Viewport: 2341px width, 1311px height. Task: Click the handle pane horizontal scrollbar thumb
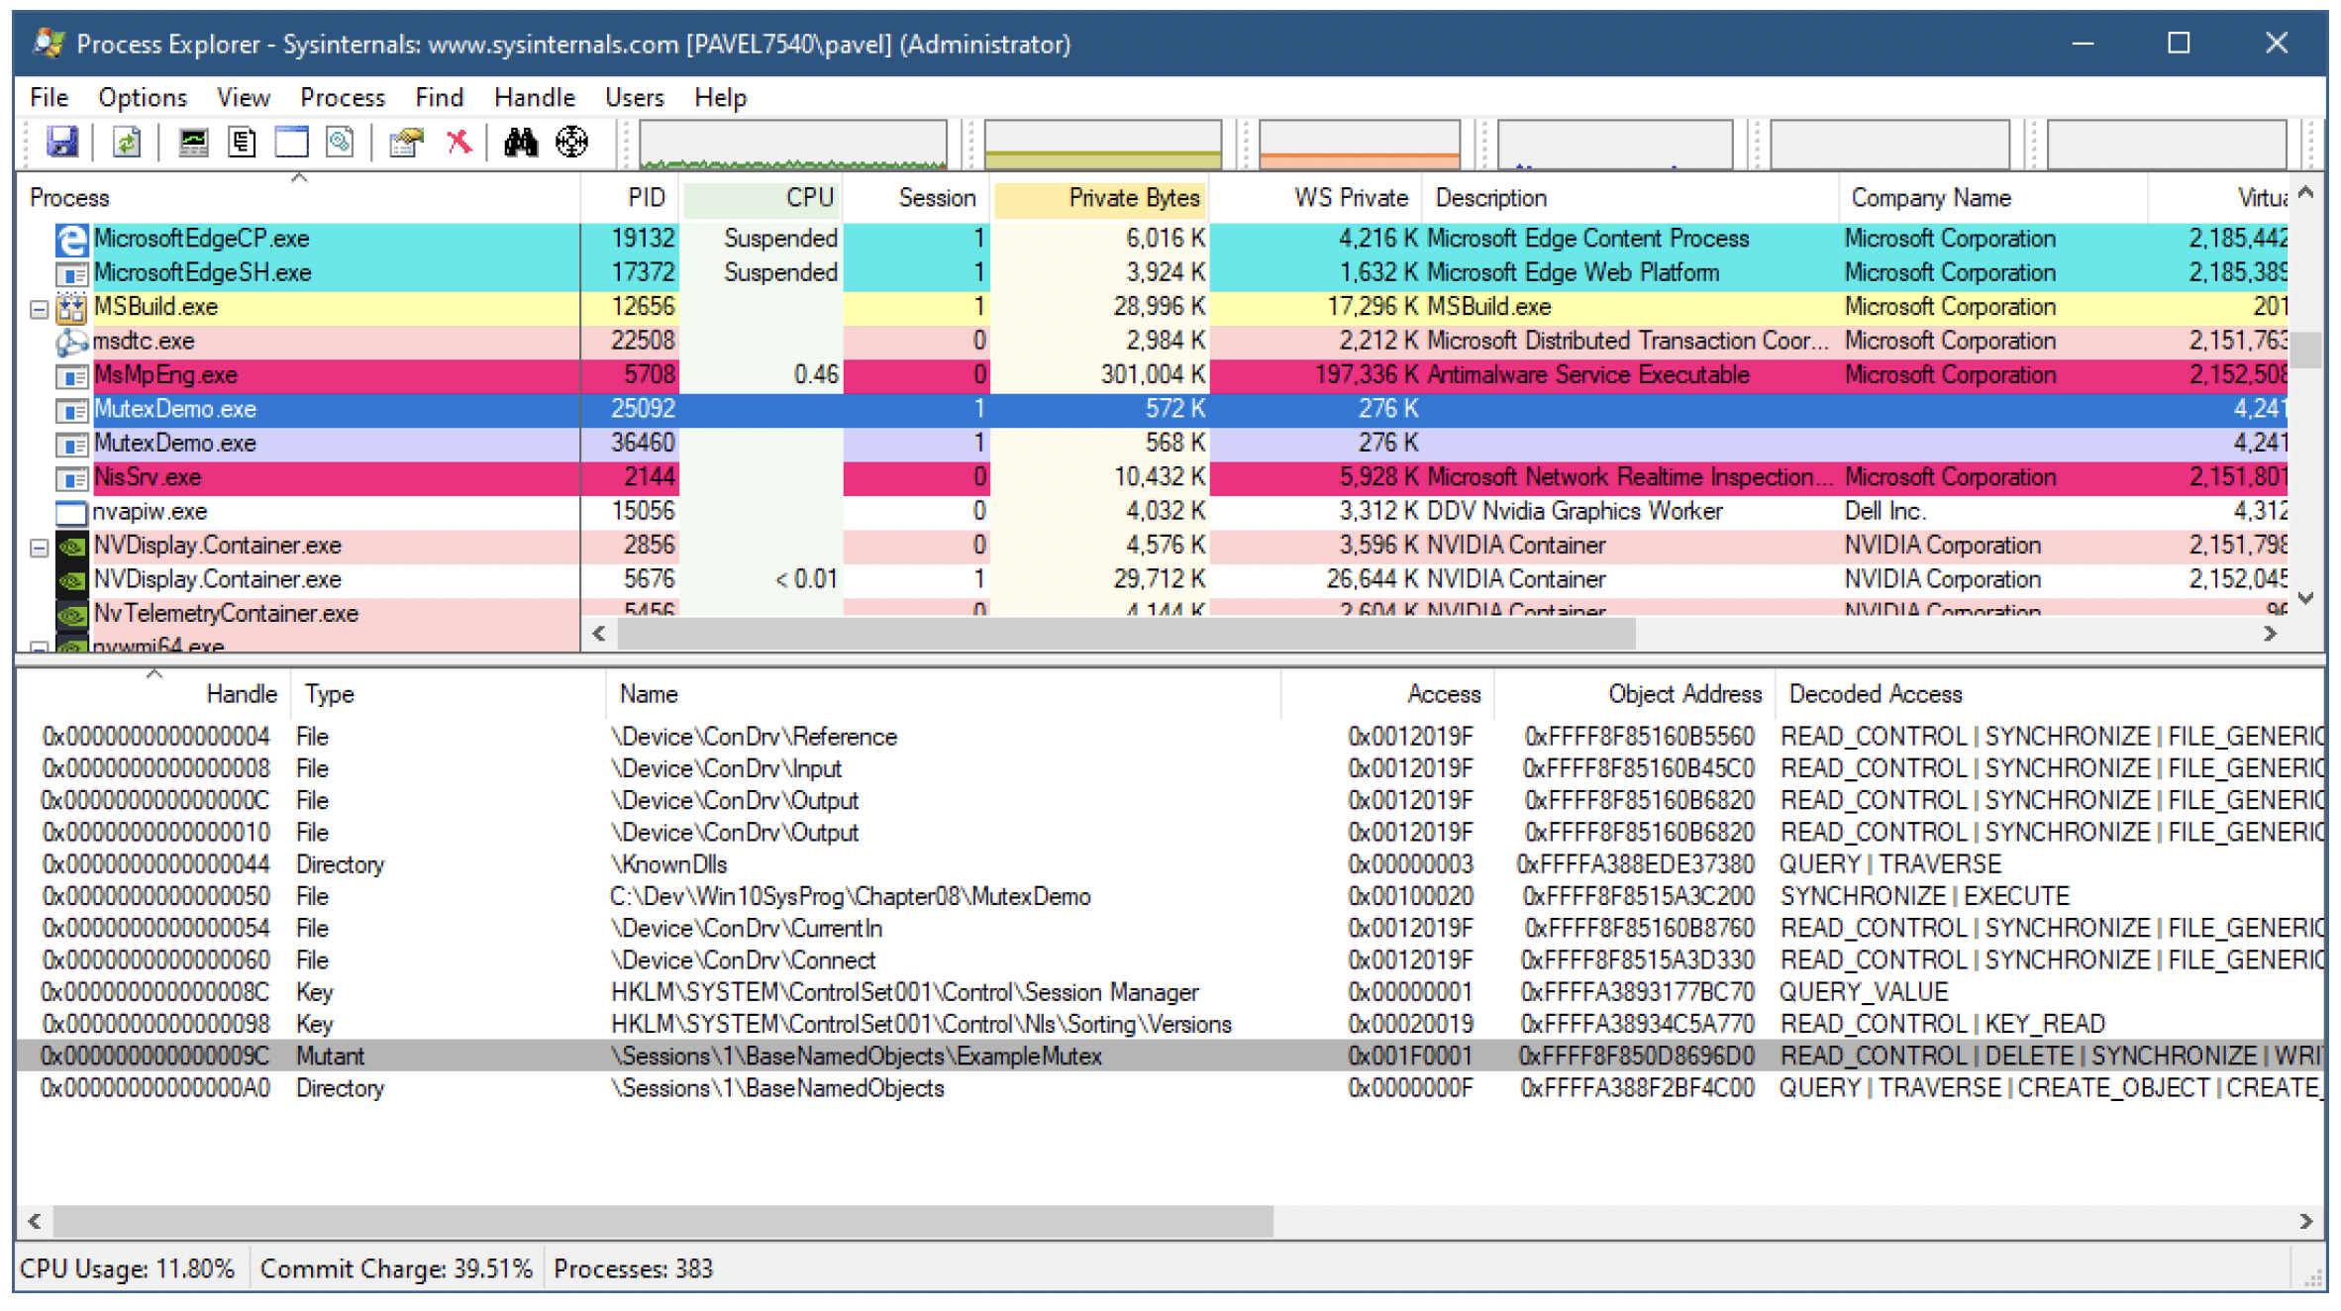tap(662, 1222)
